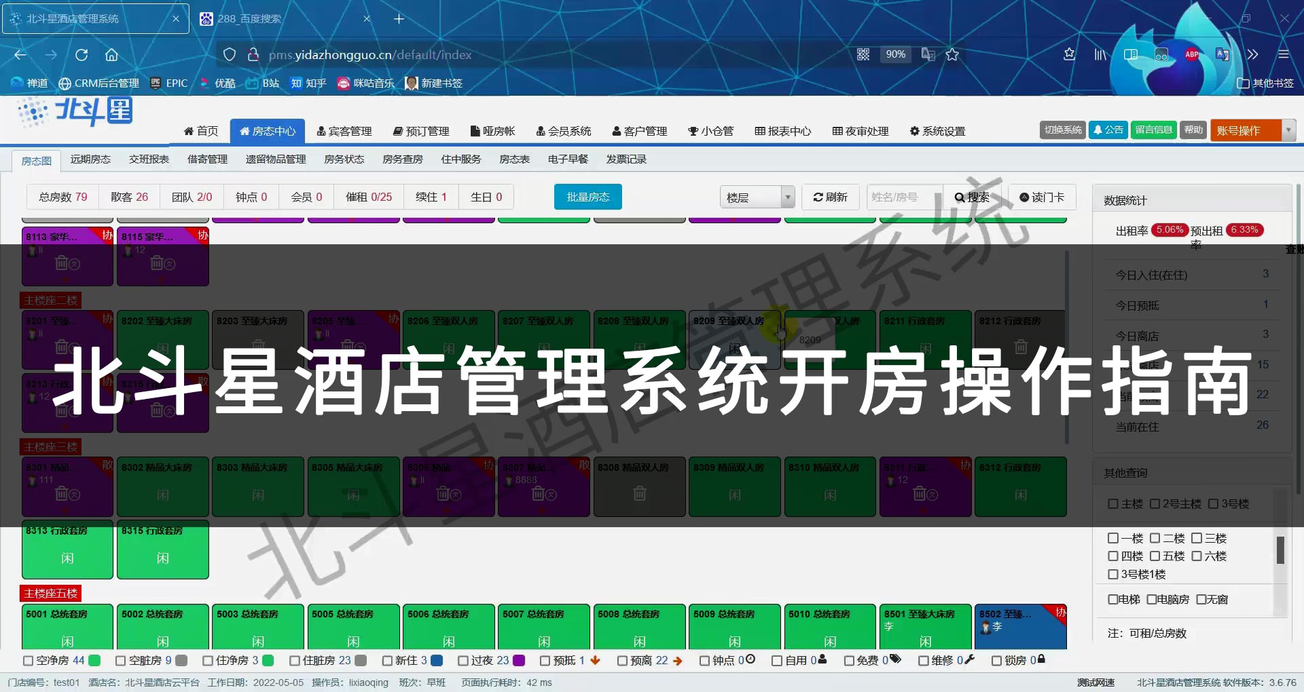
Task: Check the 住净房 checkbox
Action: [x=208, y=660]
